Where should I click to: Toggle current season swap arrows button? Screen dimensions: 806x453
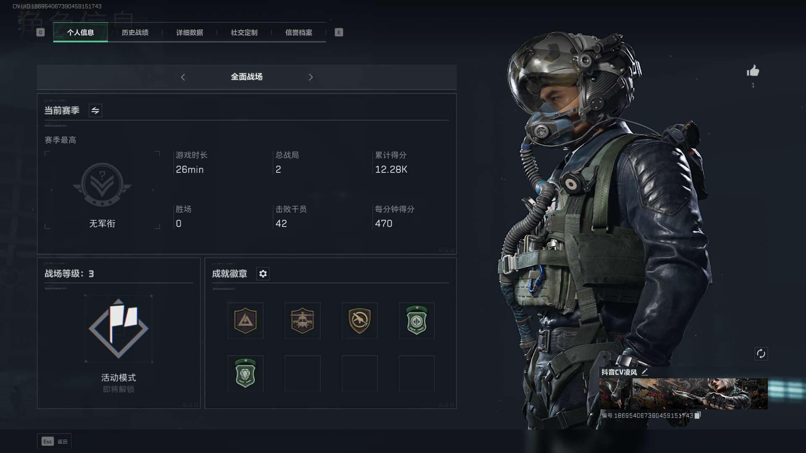click(x=95, y=111)
